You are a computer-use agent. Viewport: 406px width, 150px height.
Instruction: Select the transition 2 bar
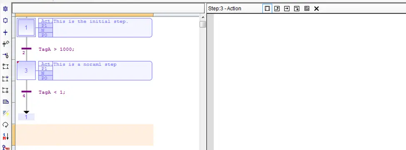click(26, 48)
